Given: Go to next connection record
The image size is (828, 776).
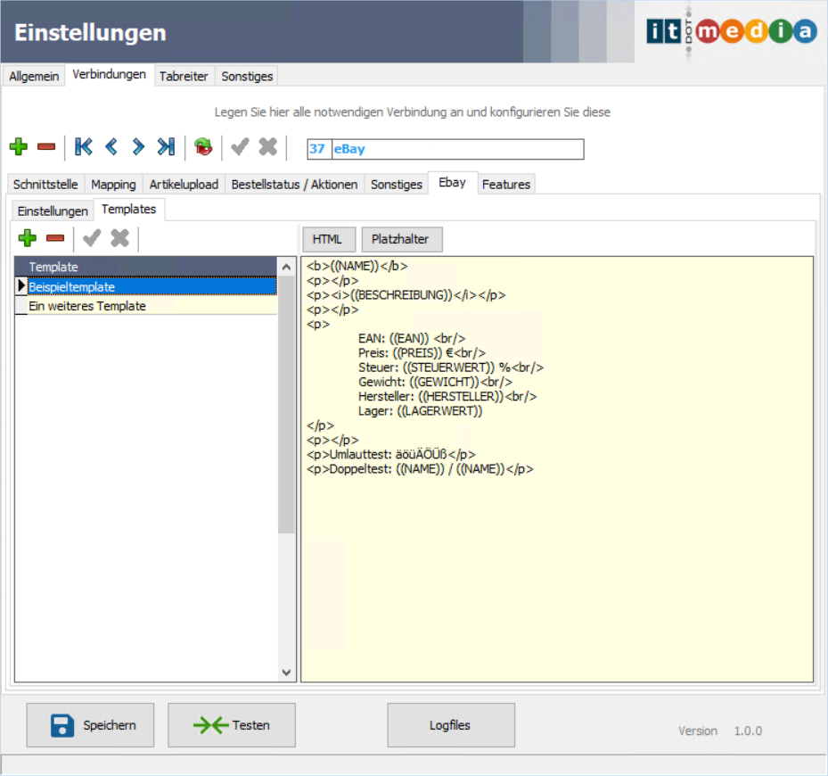Looking at the screenshot, I should [138, 147].
